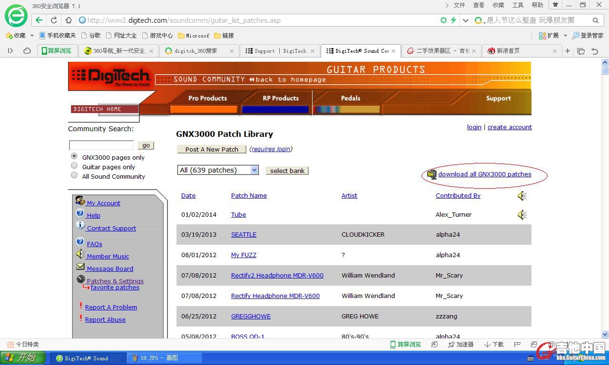Expand the address bar history dropdown arrow
The height and width of the screenshot is (365, 609).
[x=466, y=20]
